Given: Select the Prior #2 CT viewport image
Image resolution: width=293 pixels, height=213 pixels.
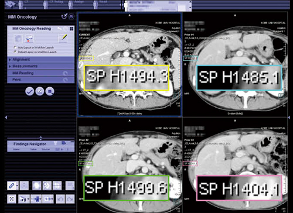Looking at the screenshot, I should click(130, 166).
